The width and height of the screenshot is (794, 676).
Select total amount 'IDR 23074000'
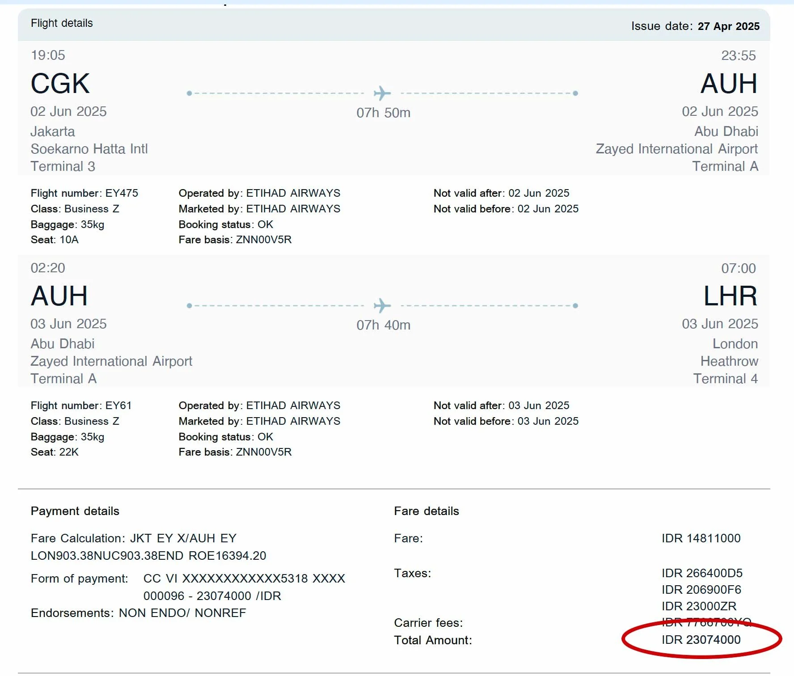[701, 640]
